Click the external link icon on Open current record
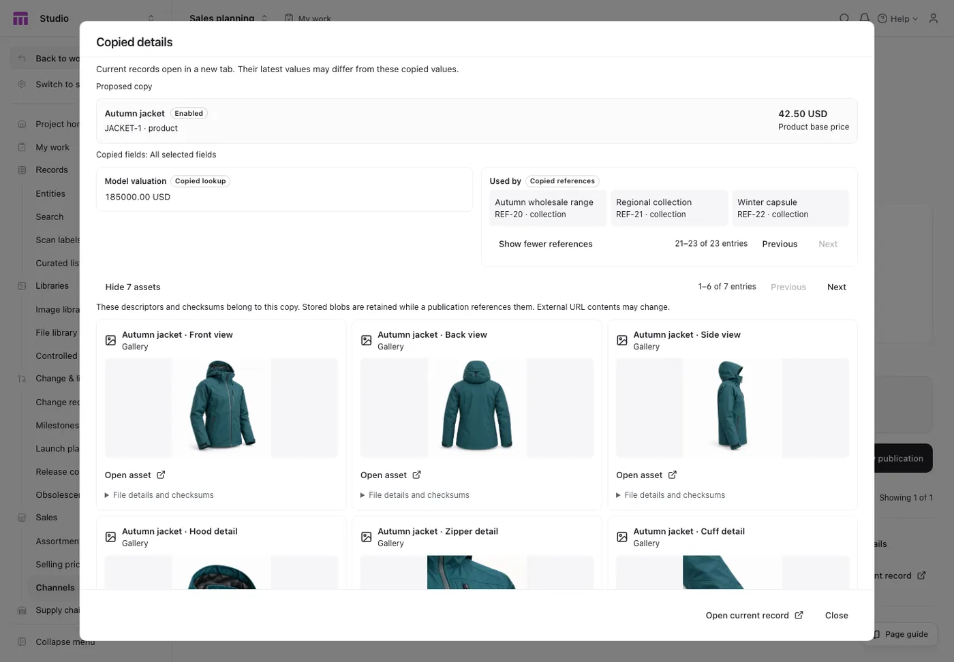 [x=799, y=615]
